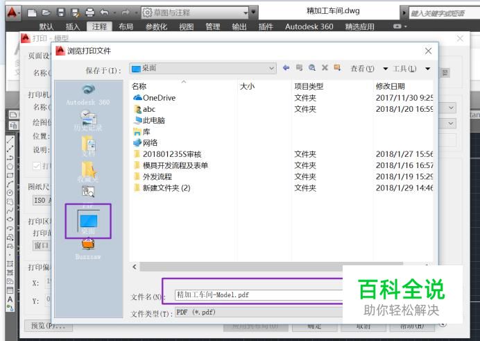Image resolution: width=480 pixels, height=341 pixels.
Task: Click the Search the Web icon in browse dialog
Action: [312, 67]
